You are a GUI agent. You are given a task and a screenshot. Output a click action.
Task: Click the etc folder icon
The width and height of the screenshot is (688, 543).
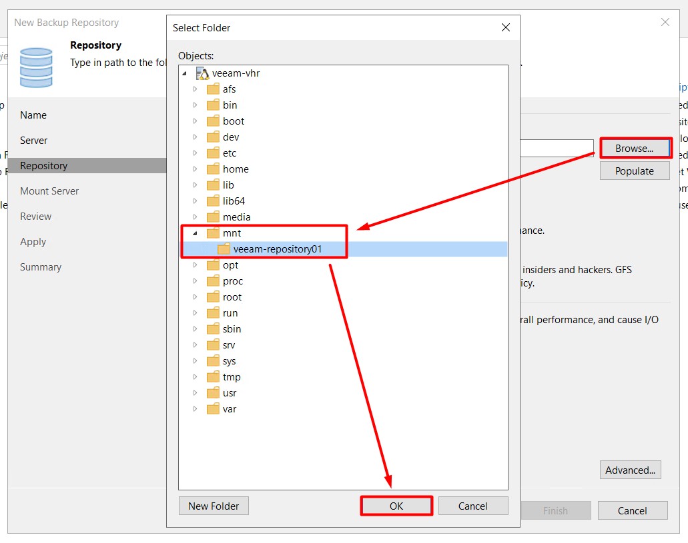click(x=214, y=153)
